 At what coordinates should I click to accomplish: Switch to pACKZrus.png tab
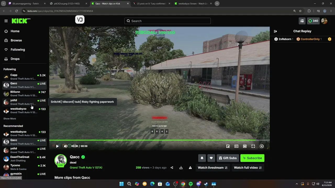click(69, 4)
